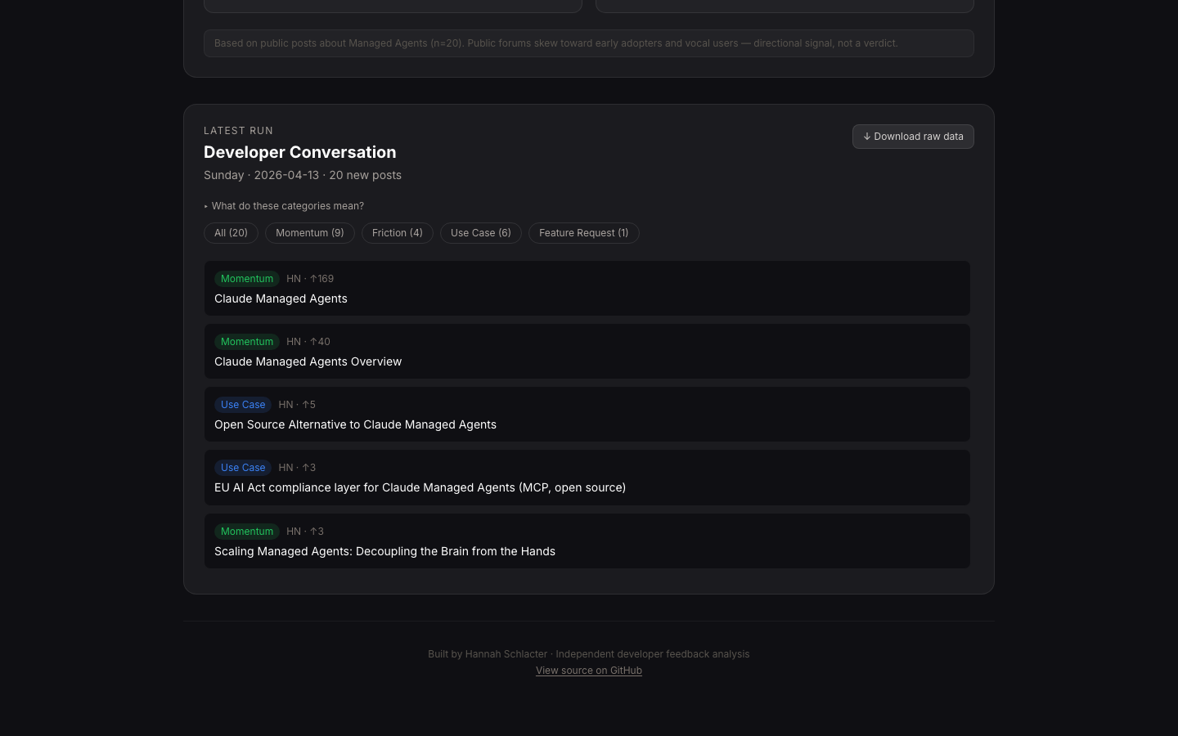The image size is (1178, 736).
Task: Click the 'HN · ↑5' score text
Action: (297, 405)
